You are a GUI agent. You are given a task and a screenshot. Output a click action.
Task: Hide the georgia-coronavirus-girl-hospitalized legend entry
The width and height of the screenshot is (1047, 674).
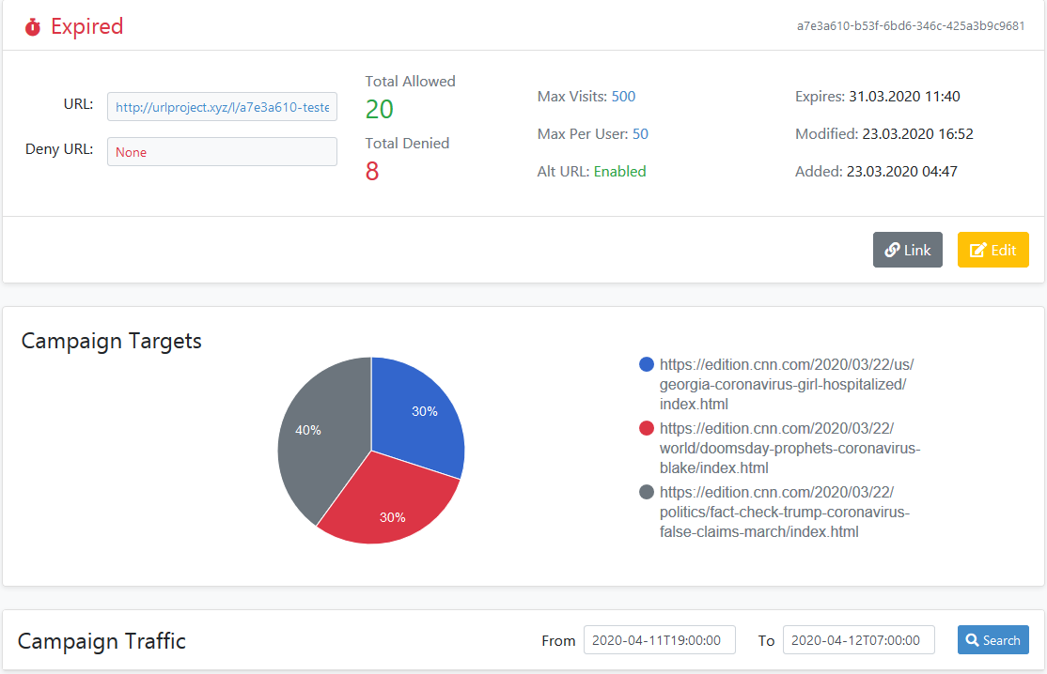[x=786, y=384]
